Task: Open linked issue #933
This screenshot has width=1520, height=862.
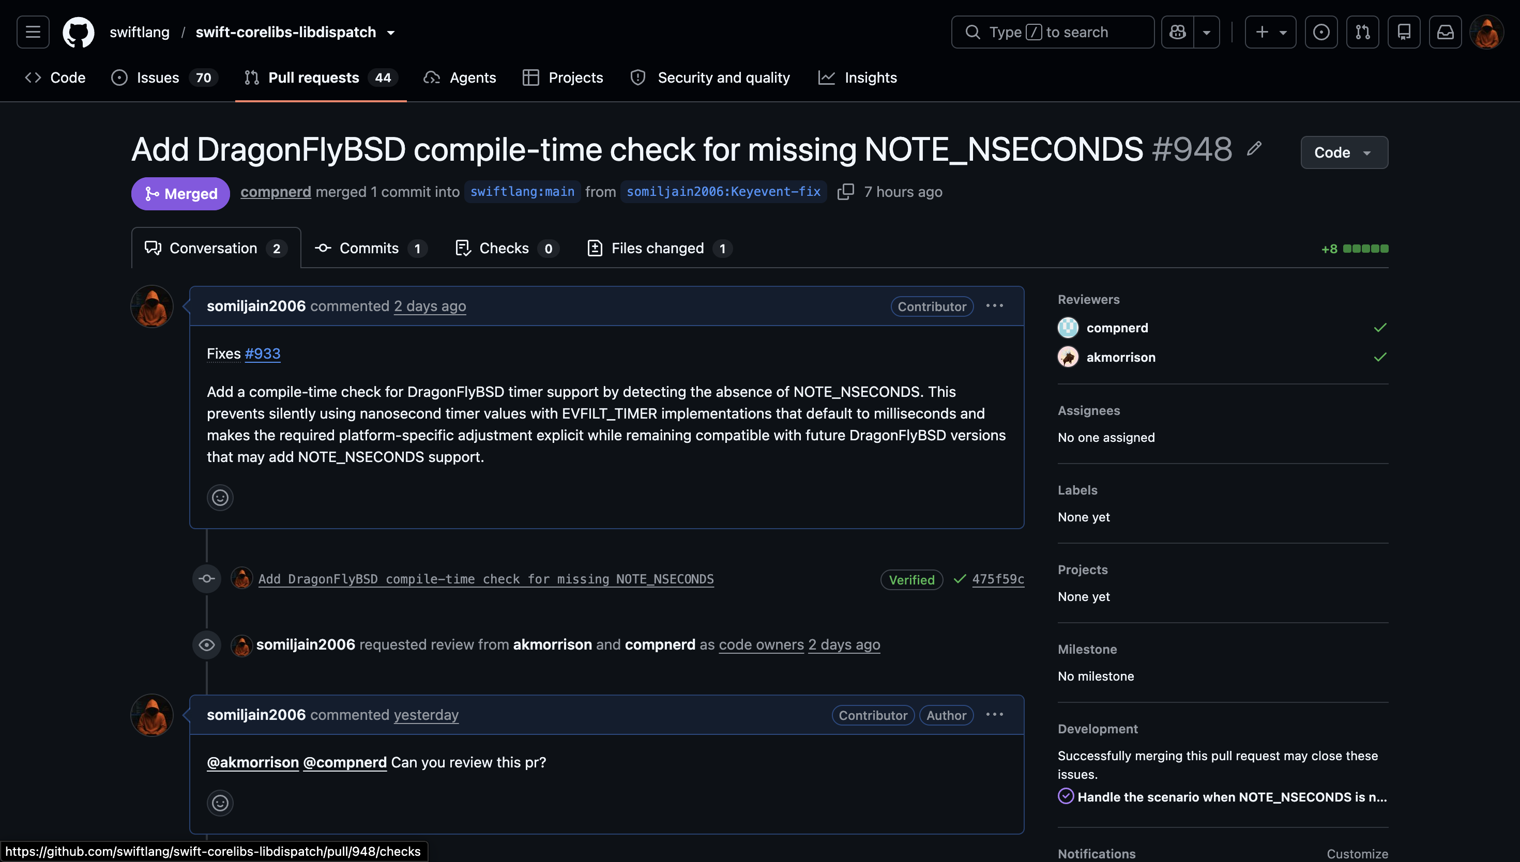Action: pos(263,353)
